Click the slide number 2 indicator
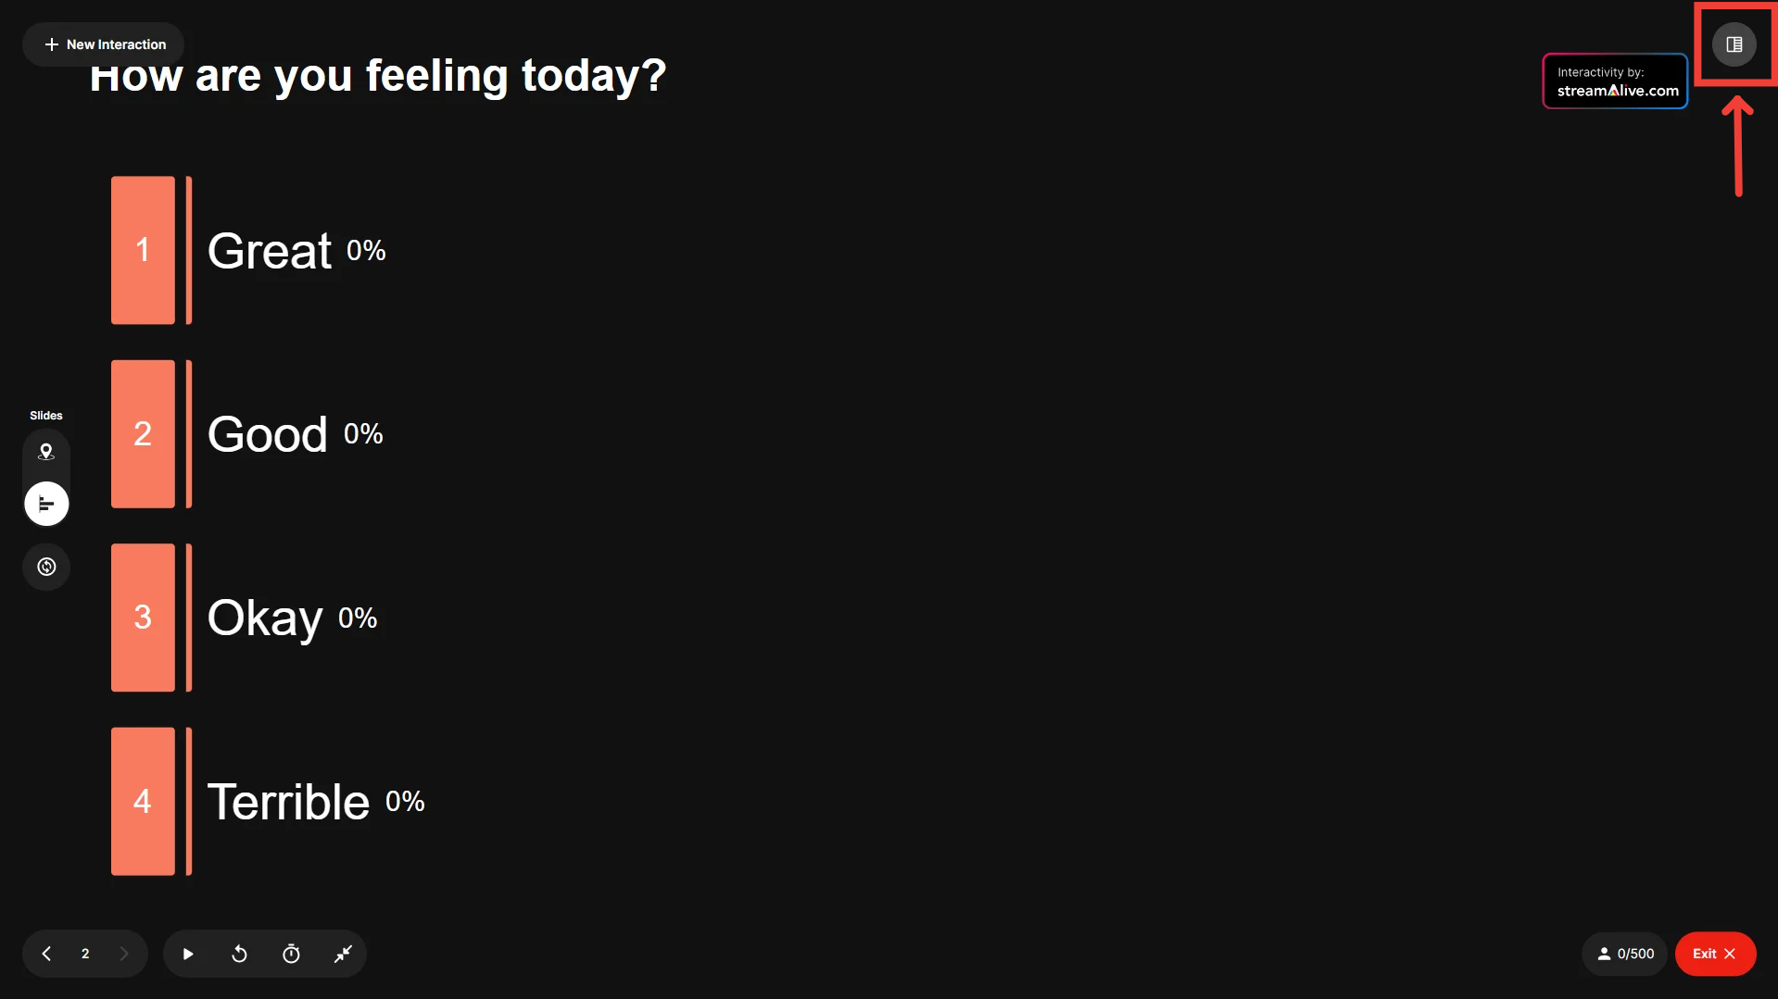Screen dimensions: 1778x999 click(85, 954)
